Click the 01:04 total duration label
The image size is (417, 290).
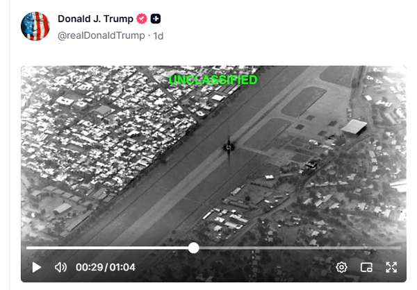pyautogui.click(x=122, y=267)
